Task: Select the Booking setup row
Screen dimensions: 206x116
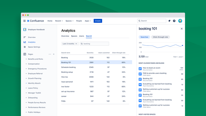Action: point(95,72)
